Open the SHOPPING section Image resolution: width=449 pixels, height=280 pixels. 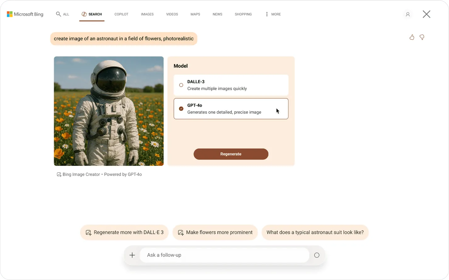coord(243,14)
